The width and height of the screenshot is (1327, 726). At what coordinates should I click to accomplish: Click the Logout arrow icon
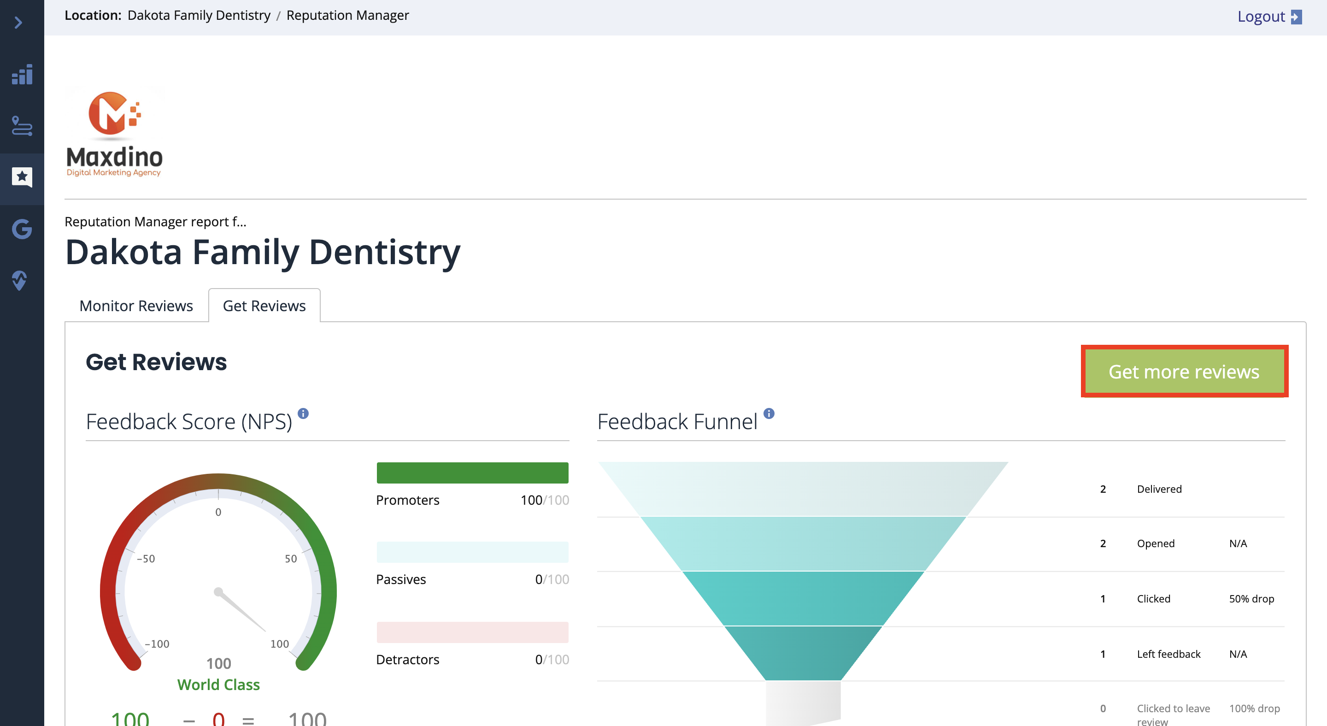[1296, 17]
